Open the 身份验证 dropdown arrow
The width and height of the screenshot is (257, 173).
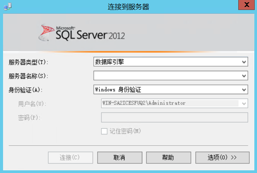(x=244, y=90)
